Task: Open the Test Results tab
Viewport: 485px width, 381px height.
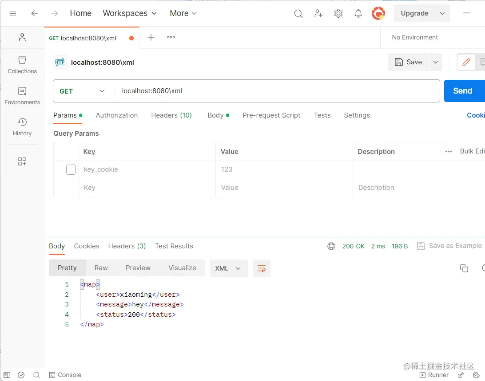Action: (174, 246)
